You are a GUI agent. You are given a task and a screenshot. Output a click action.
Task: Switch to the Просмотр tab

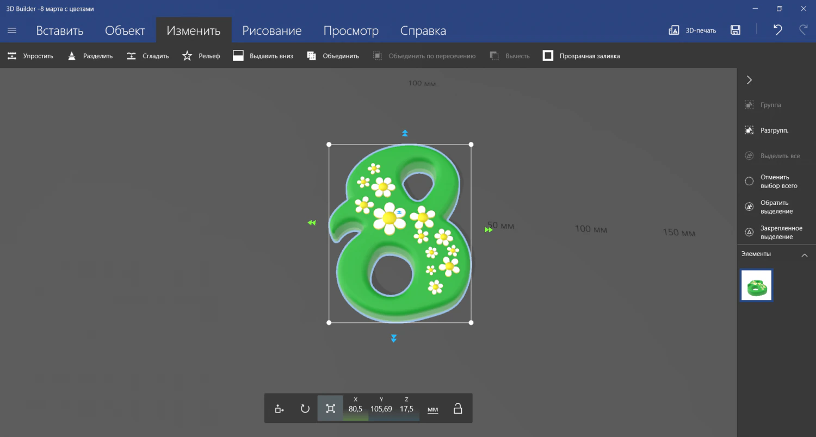pos(351,30)
